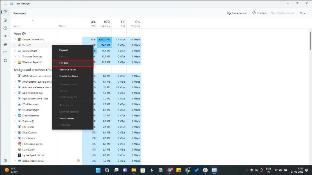Open Telegram from taskbar
The height and width of the screenshot is (175, 312).
(x=170, y=170)
